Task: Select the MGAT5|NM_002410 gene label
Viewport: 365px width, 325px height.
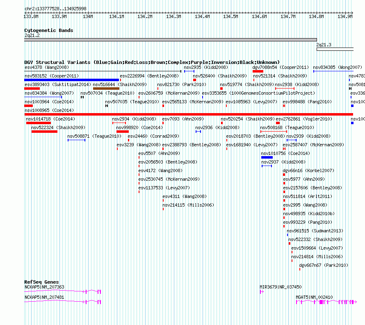Action: [x=314, y=297]
